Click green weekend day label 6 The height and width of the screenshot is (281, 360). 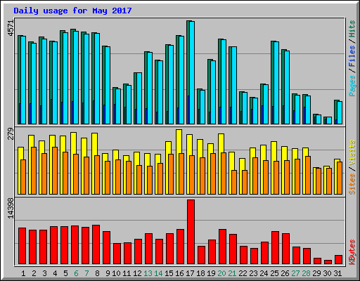76,273
